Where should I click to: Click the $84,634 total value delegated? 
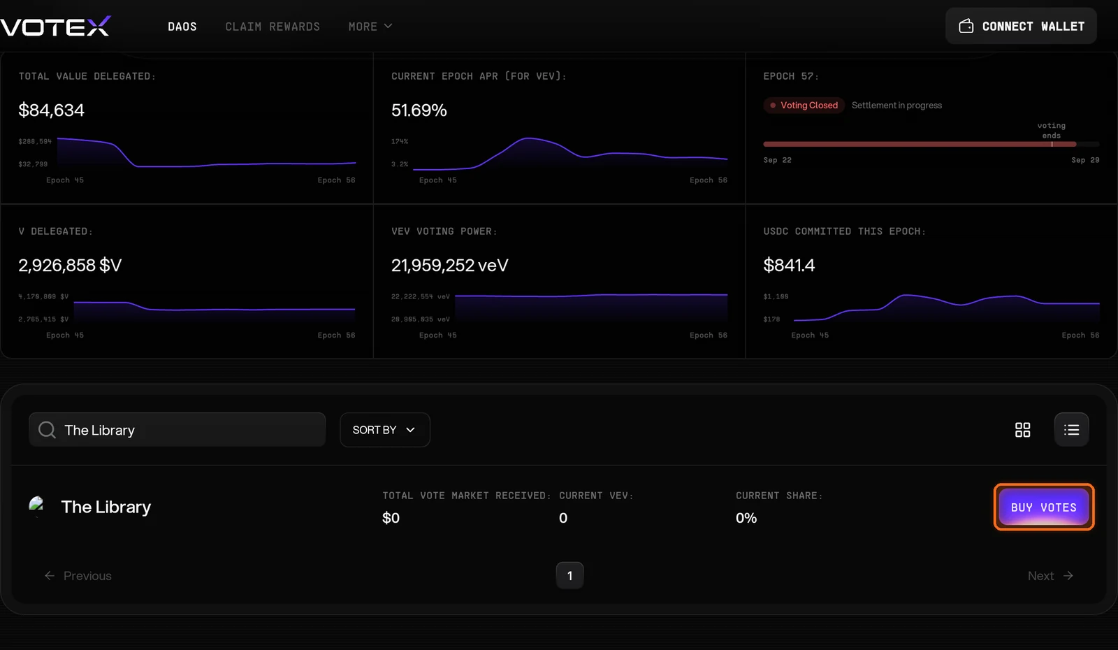pos(51,110)
